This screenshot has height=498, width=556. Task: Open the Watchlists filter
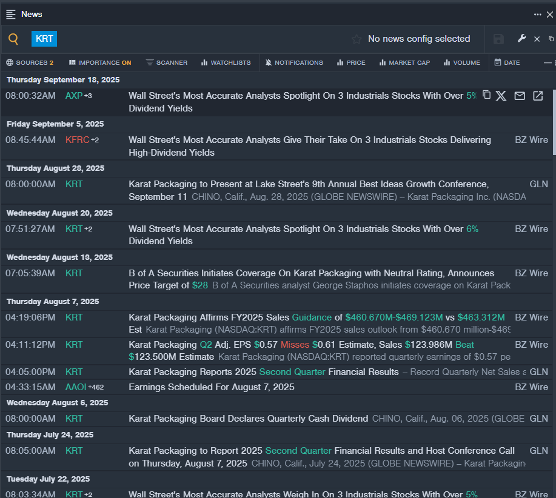point(226,62)
